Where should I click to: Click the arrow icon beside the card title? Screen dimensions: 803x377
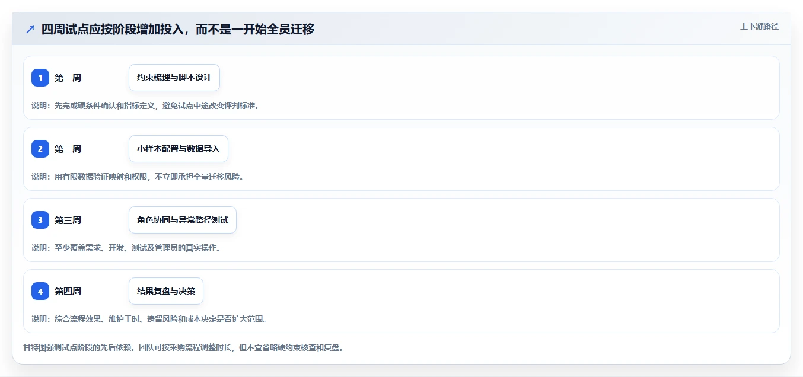pos(30,29)
